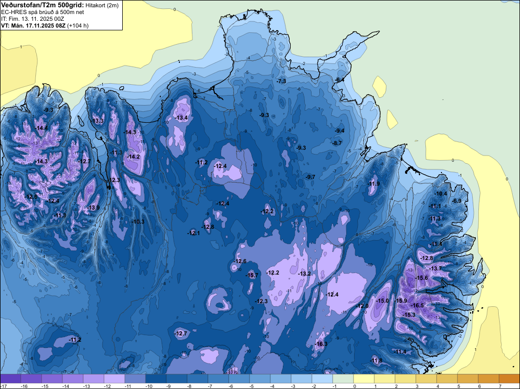This screenshot has height=389, width=520.
Task: Click the 'IT: Fim. 13. 11. 2025 00Z' line
Action: coord(32,19)
